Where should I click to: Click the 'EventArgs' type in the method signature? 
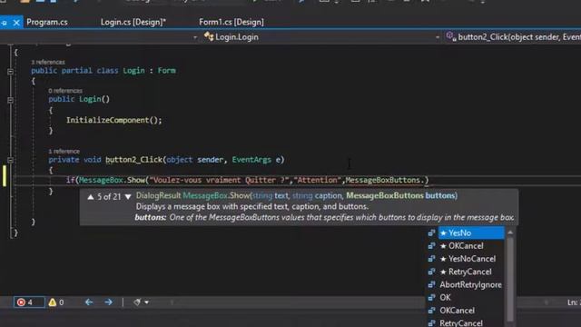coord(251,160)
